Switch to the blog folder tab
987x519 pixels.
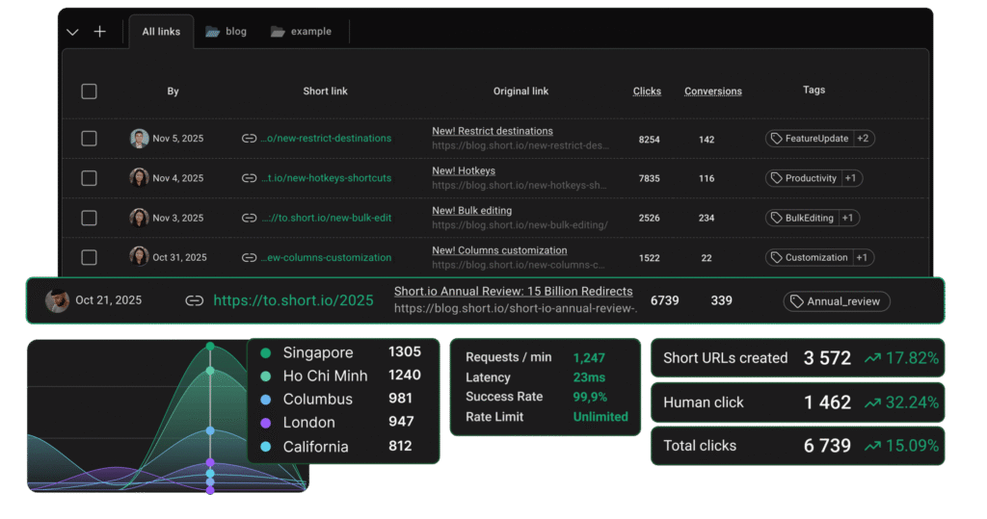(226, 32)
